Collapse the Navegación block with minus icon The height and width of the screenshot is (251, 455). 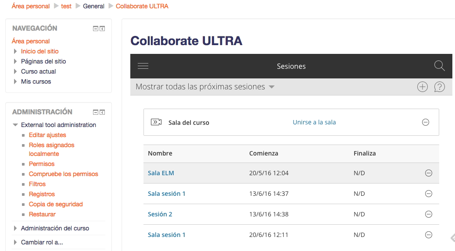pos(95,29)
